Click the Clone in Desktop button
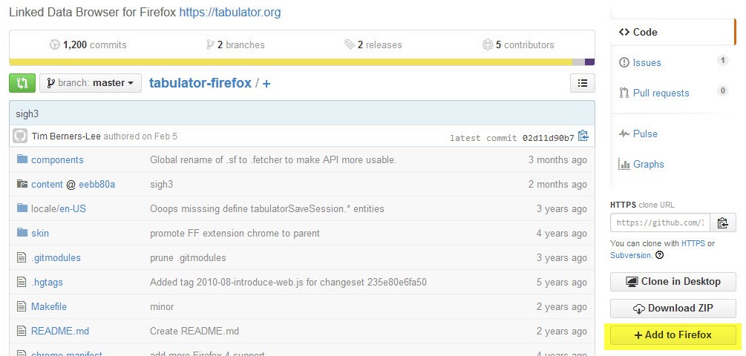746x356 pixels. tap(673, 281)
